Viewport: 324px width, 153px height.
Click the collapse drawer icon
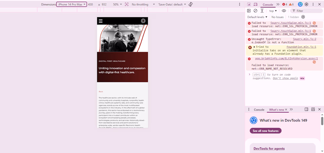click(x=313, y=109)
